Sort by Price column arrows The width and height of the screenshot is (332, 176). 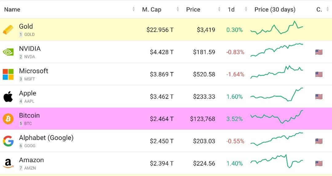[x=219, y=10]
